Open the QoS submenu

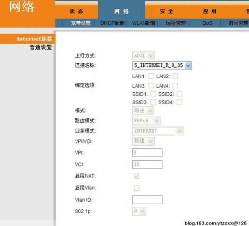tap(207, 23)
